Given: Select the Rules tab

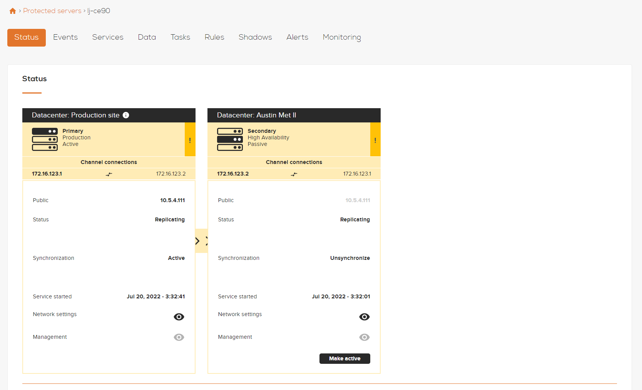Looking at the screenshot, I should click(214, 37).
